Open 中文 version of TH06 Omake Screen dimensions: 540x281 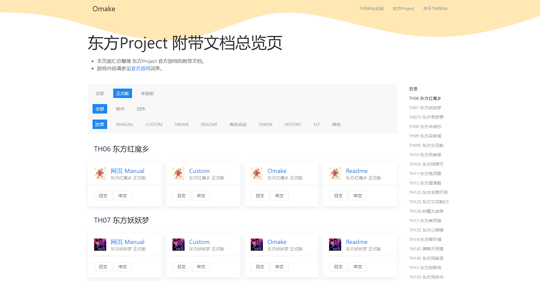(280, 196)
